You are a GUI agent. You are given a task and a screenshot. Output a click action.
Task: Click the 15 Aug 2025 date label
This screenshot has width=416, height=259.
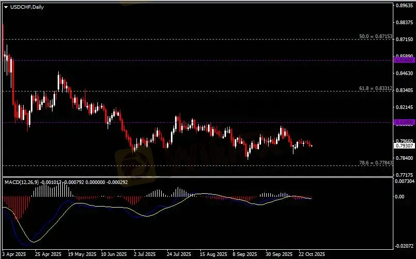click(214, 254)
